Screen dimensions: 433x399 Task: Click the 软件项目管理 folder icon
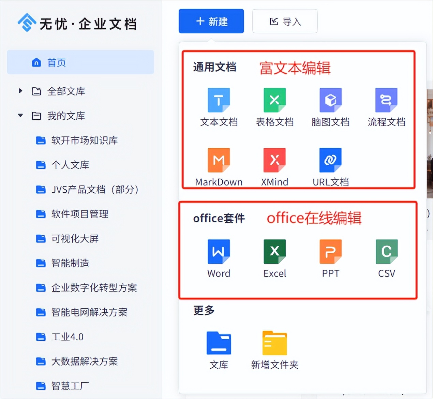click(x=41, y=214)
